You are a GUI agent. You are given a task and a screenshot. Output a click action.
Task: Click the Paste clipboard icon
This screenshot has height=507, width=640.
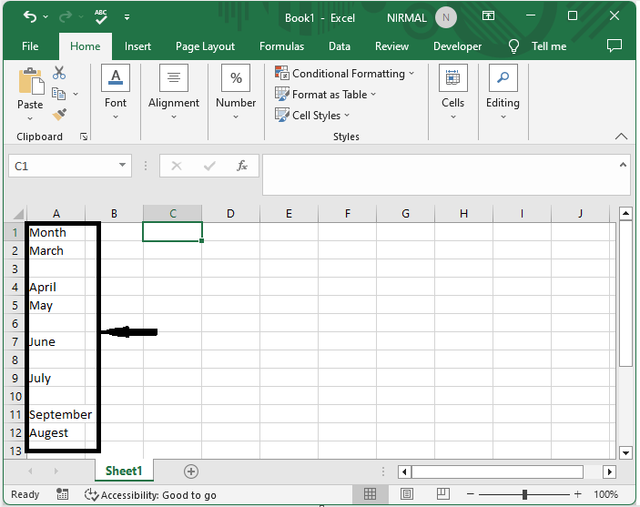tap(31, 81)
